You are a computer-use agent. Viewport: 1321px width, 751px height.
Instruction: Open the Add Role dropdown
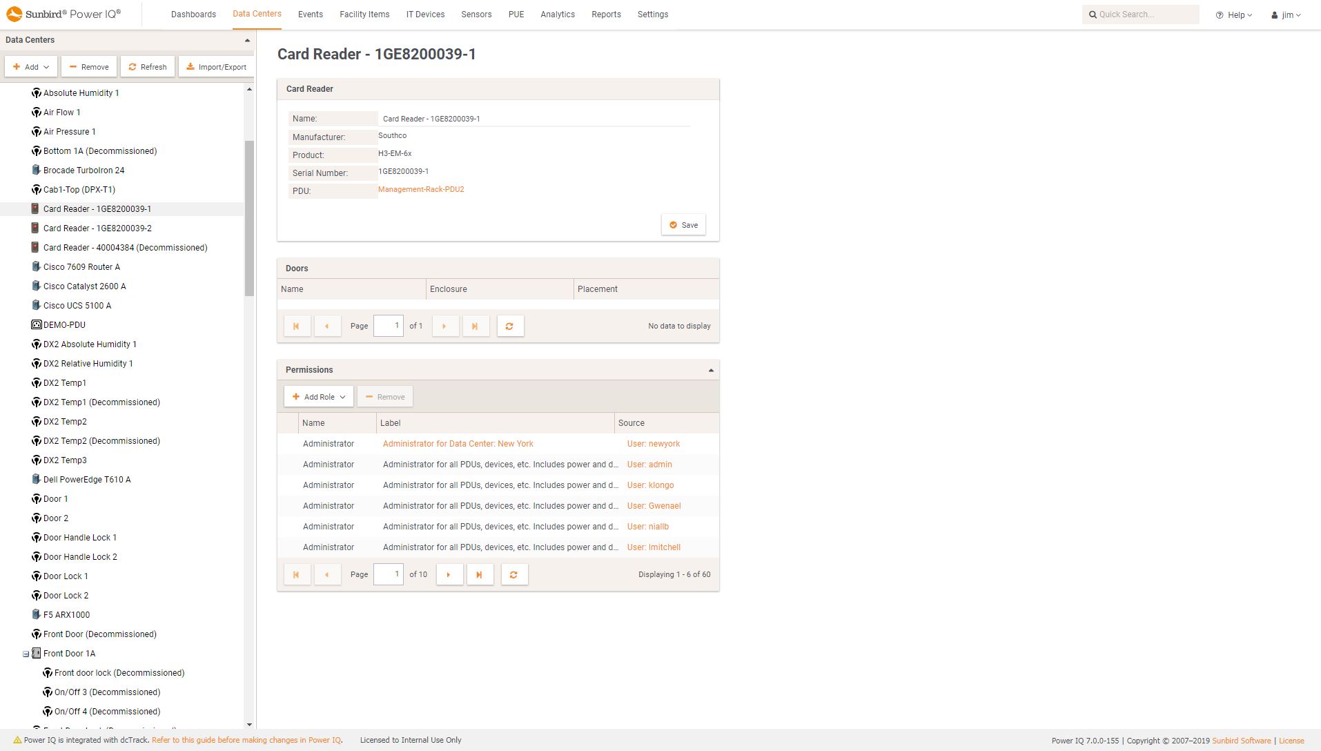click(317, 396)
